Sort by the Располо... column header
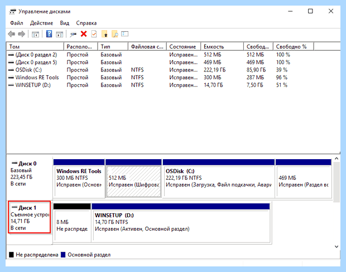Screen dimensions: 346x272 point(80,46)
